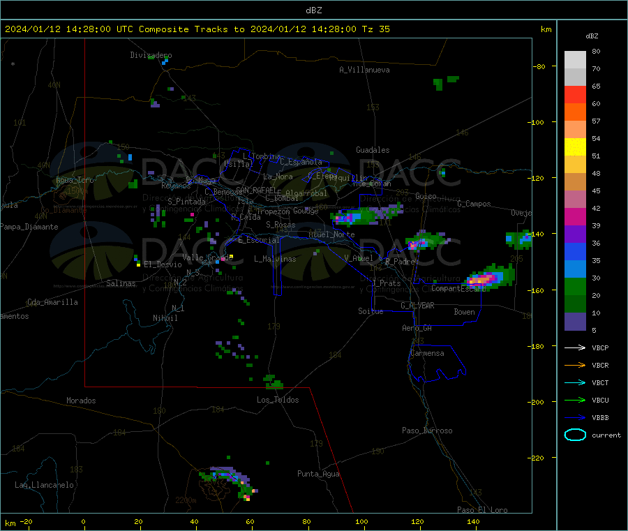
Task: Select the bottom slate purple swatch above 5
Action: [575, 322]
